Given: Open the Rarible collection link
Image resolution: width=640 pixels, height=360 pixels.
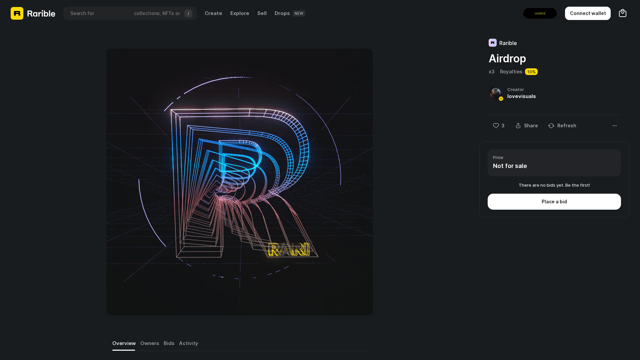Looking at the screenshot, I should pyautogui.click(x=508, y=43).
